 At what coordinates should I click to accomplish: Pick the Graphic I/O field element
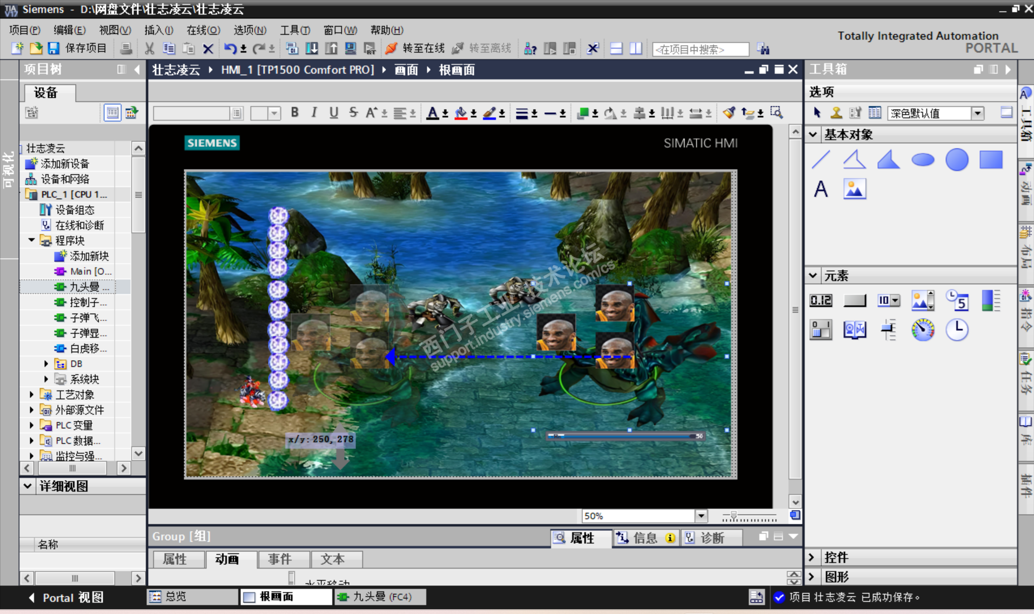coord(923,300)
